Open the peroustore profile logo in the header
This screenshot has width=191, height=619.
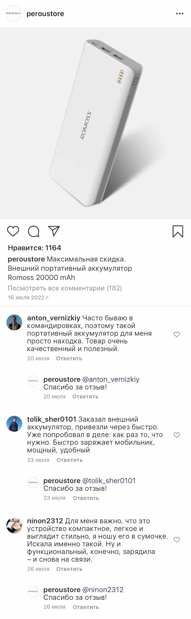tap(13, 14)
